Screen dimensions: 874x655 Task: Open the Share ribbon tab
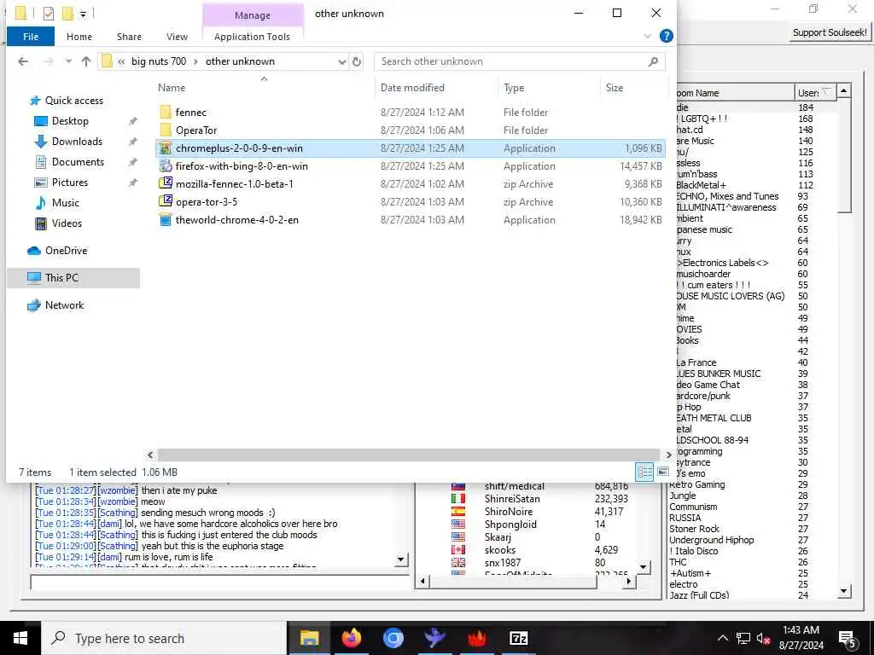[x=130, y=37]
